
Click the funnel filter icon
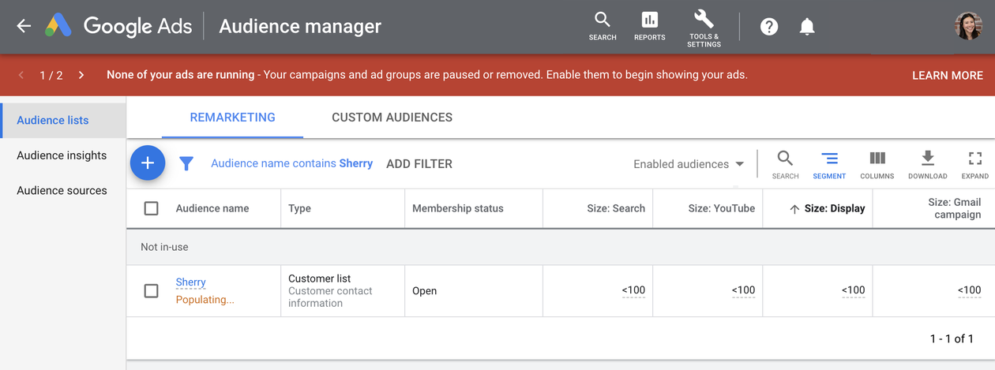pos(186,163)
